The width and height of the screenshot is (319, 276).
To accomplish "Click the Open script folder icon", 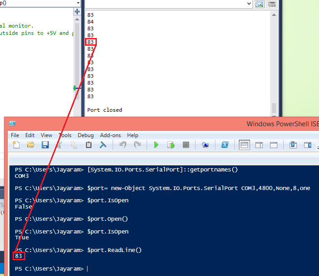I will (31, 145).
